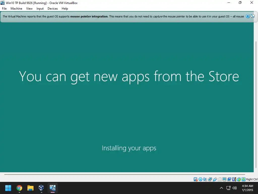Minimize the VirtualBox window
The image size is (258, 194).
point(229,3)
